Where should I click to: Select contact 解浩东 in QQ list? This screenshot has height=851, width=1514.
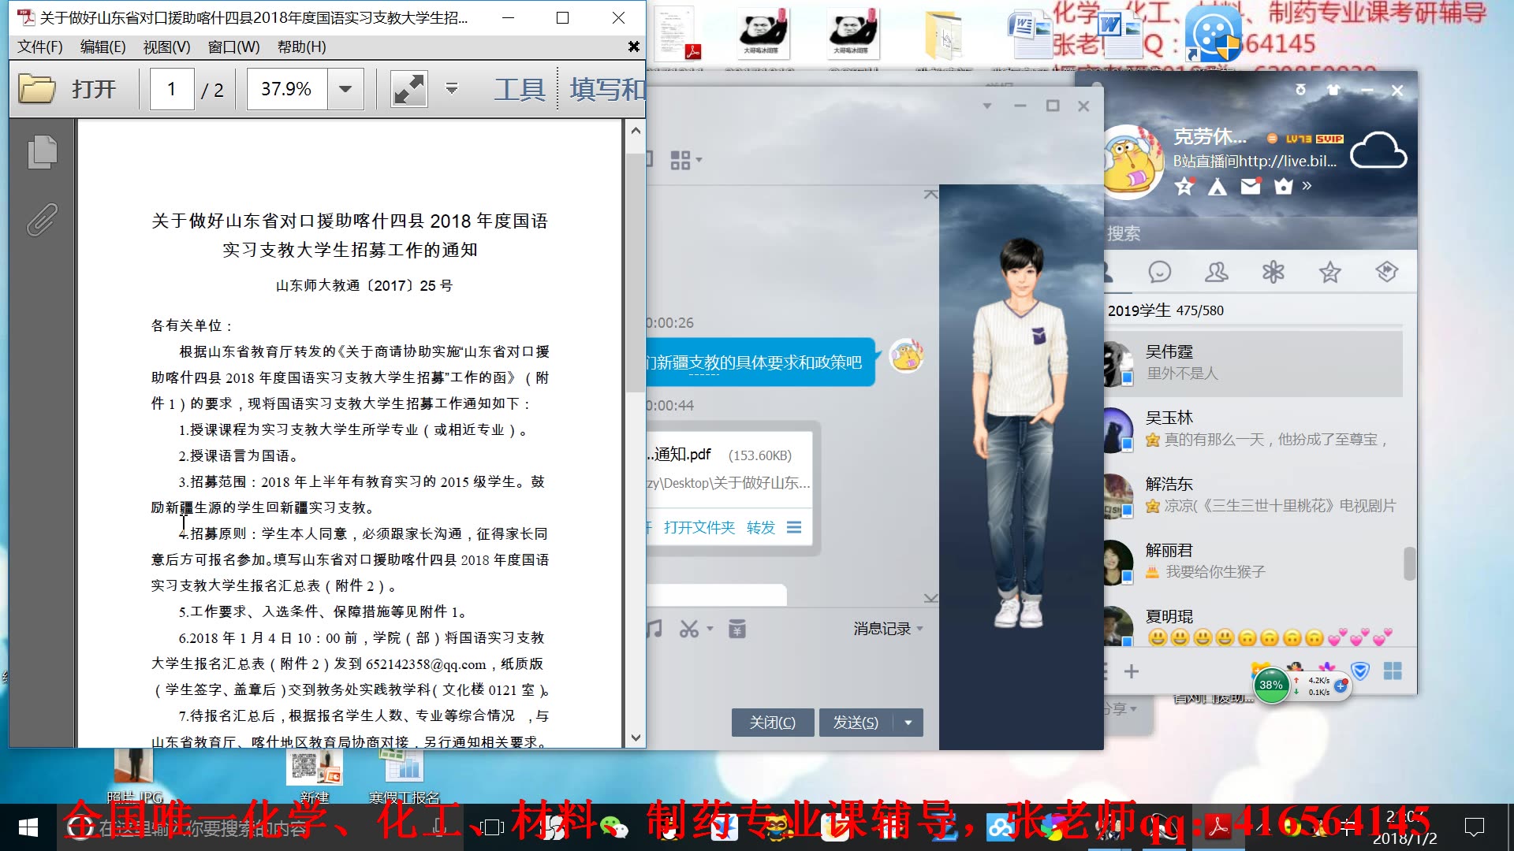click(1254, 496)
